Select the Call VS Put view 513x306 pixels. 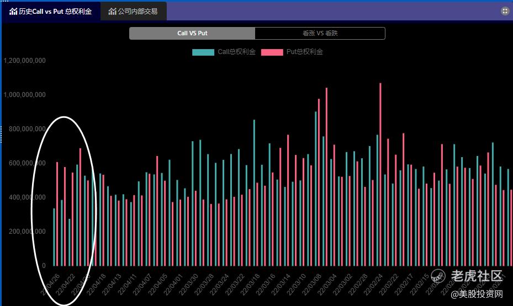192,33
